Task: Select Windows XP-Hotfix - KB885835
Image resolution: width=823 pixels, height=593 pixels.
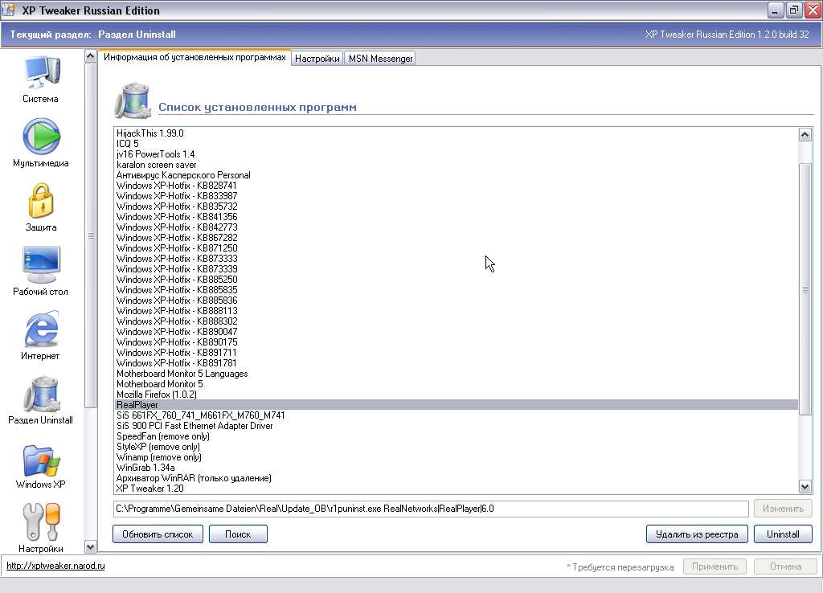Action: tap(456, 290)
